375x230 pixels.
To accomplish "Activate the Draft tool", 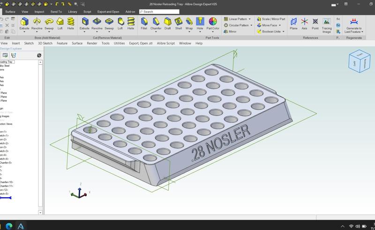I will pos(168,23).
